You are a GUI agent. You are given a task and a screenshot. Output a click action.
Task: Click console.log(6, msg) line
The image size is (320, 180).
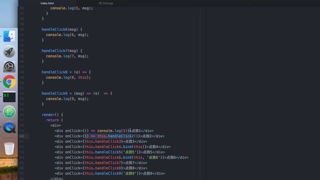(x=67, y=34)
